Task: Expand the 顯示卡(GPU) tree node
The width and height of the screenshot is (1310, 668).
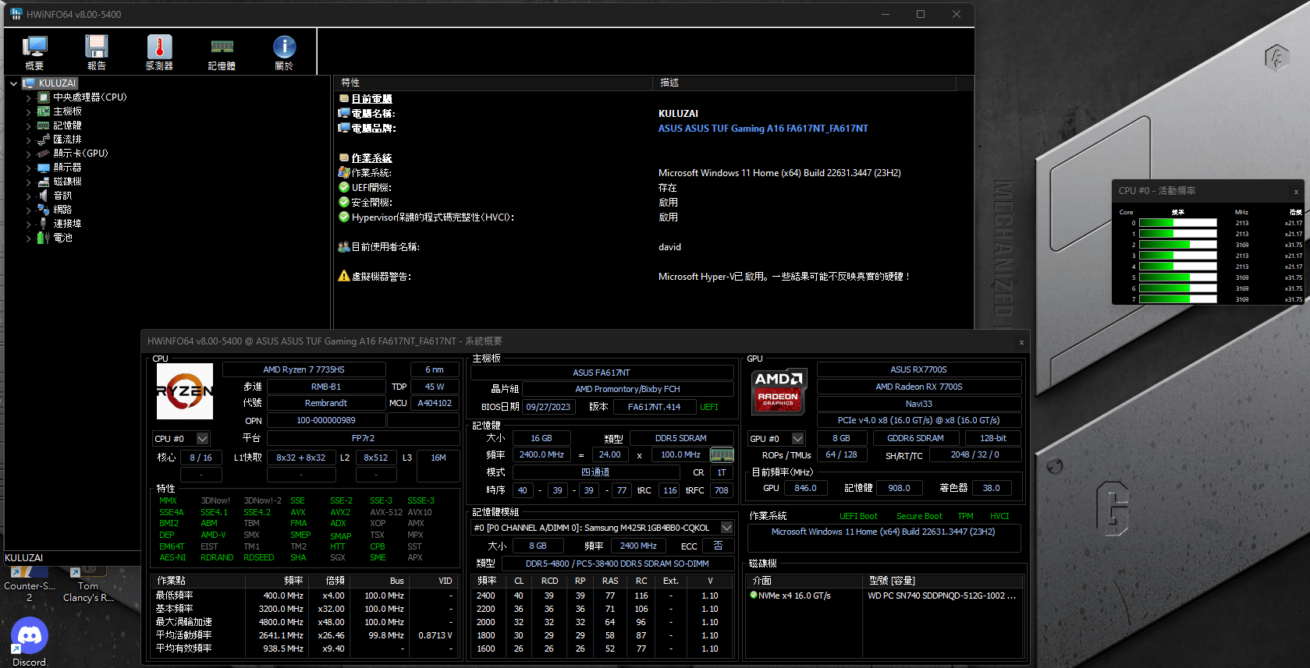Action: [29, 154]
